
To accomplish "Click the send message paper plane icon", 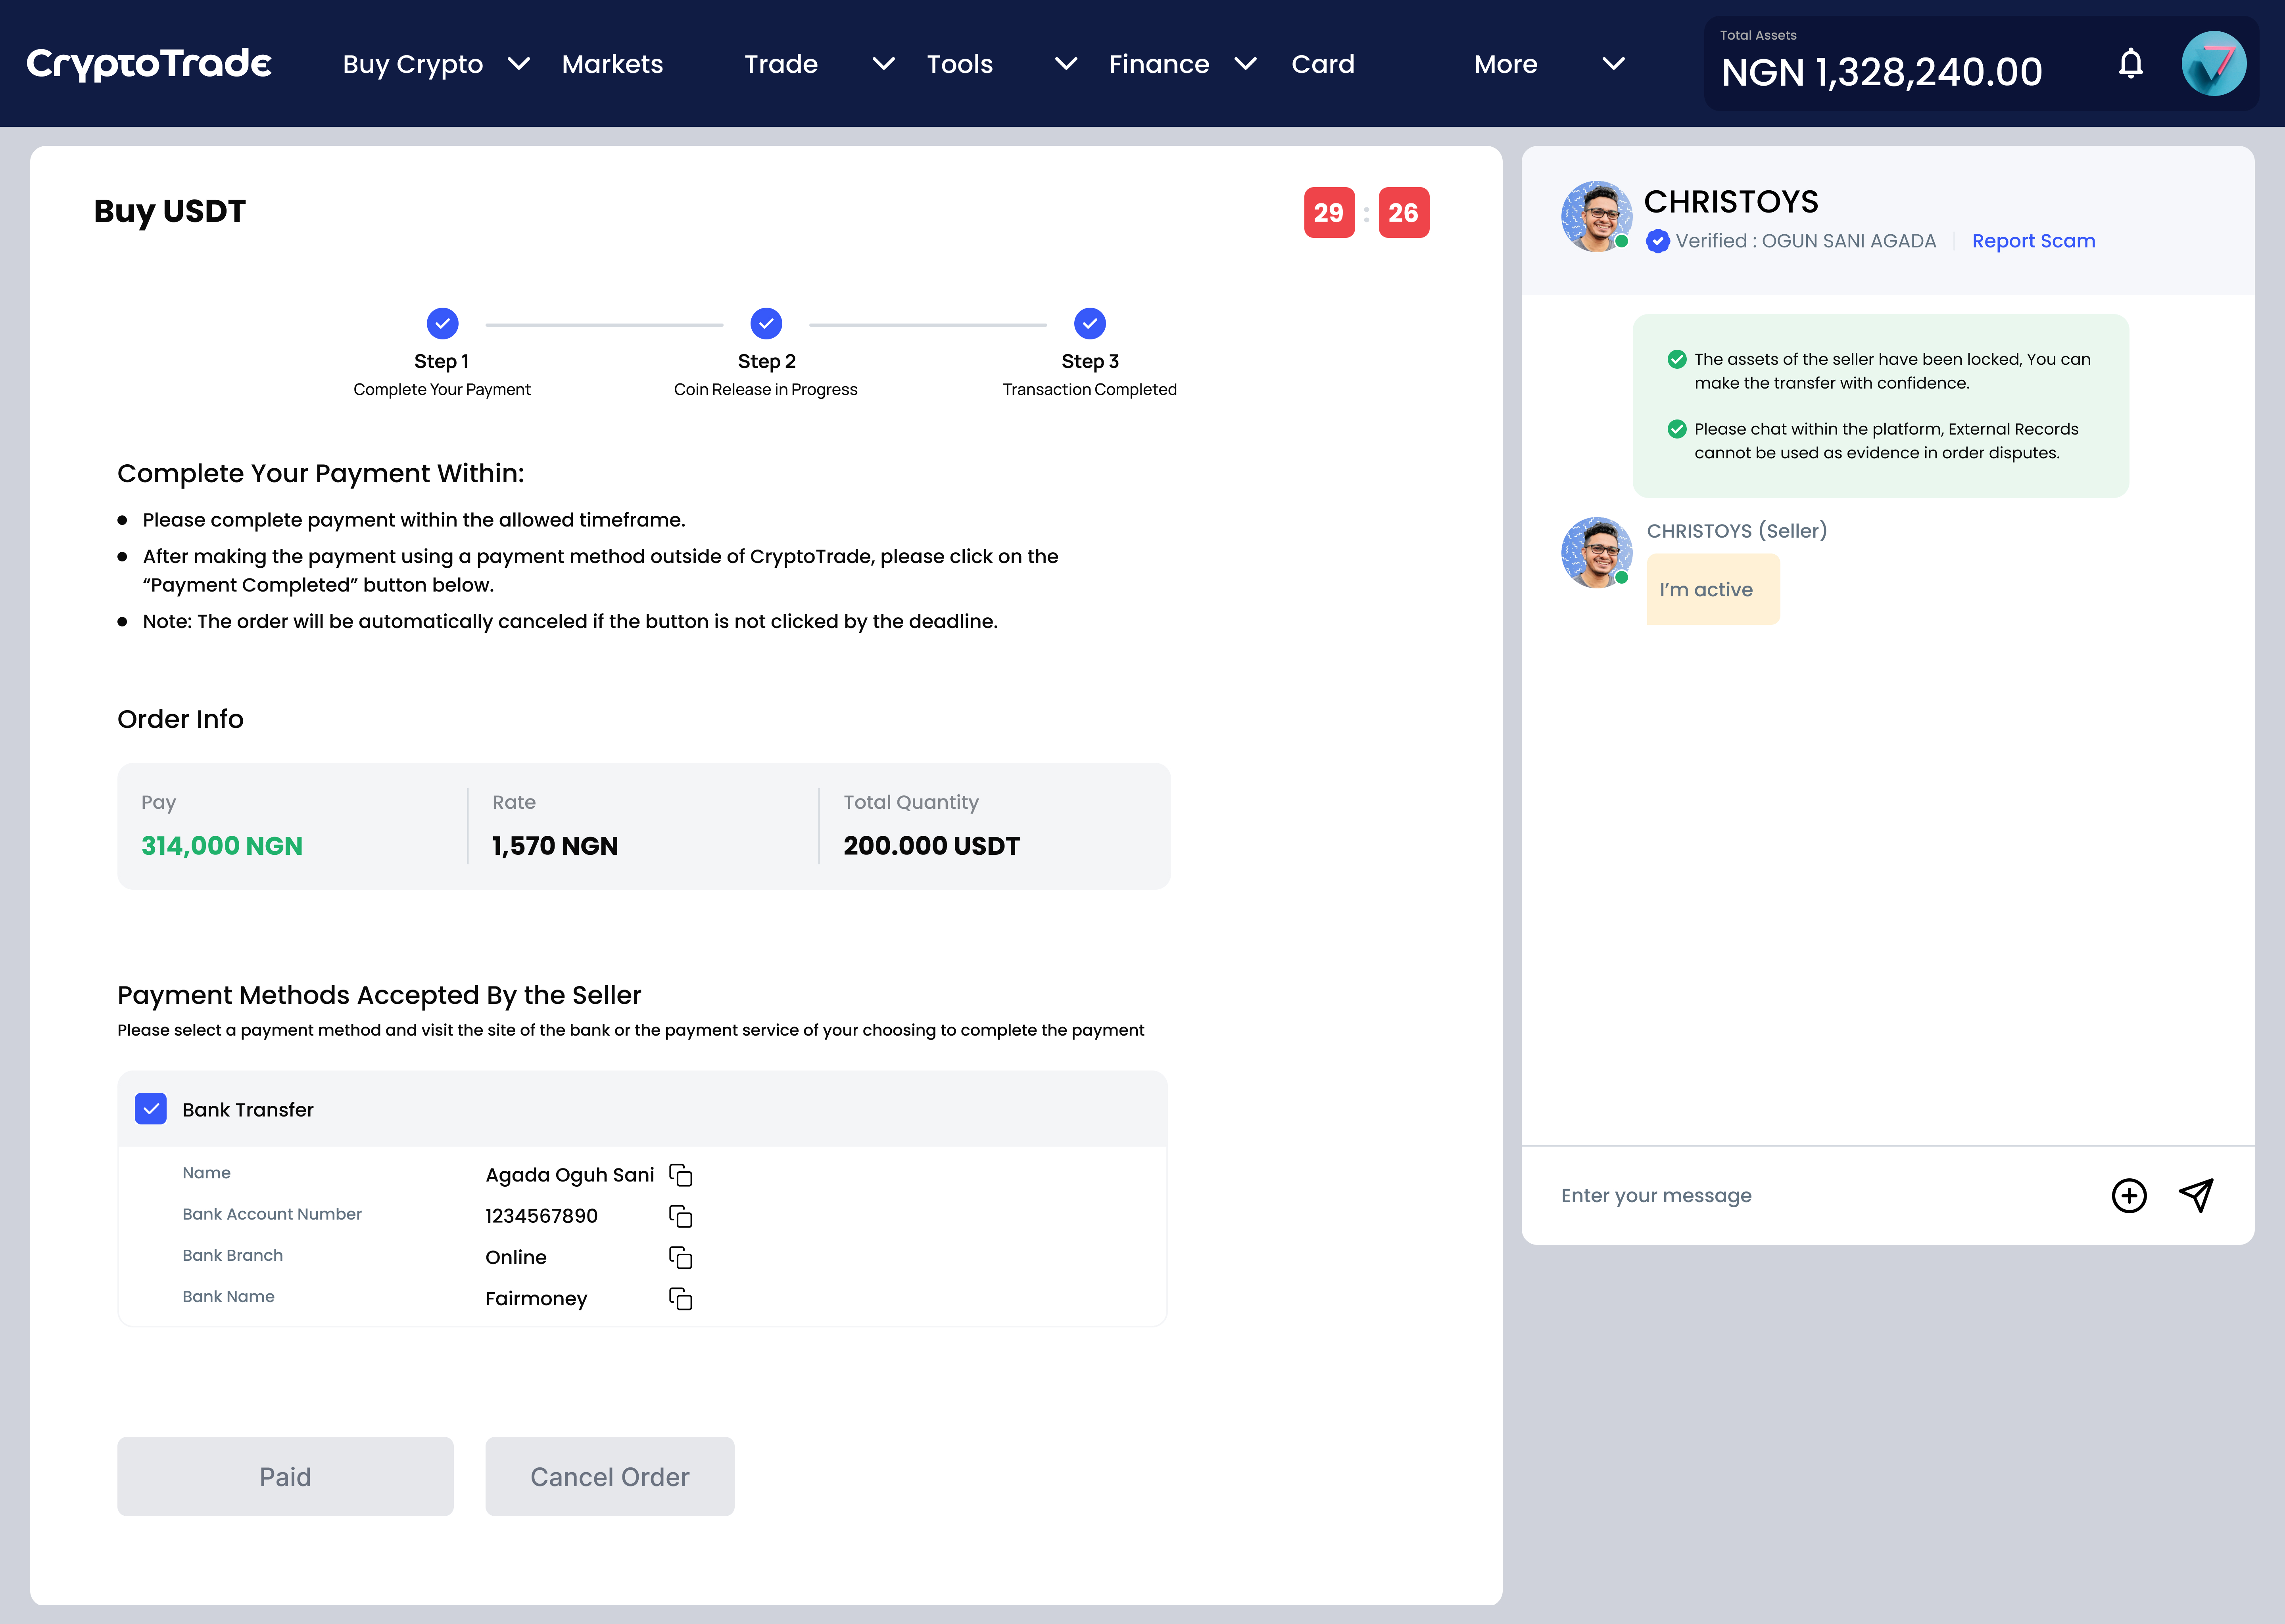I will 2197,1195.
